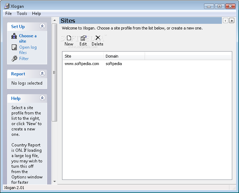The width and height of the screenshot is (239, 193).
Task: Click the Filter wrench icon
Action: pos(14,58)
